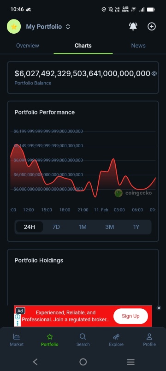Viewport: 166px width, 371px height.
Task: Open the Search magnifier icon
Action: (x=83, y=336)
